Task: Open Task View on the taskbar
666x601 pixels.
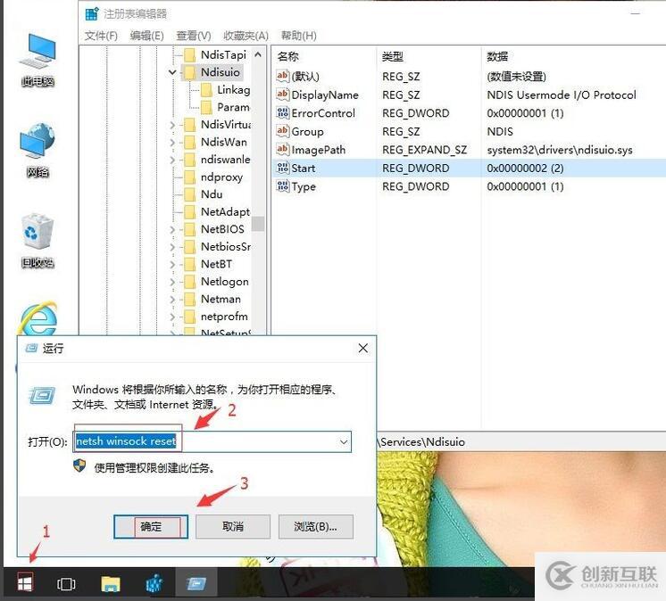Action: [66, 583]
